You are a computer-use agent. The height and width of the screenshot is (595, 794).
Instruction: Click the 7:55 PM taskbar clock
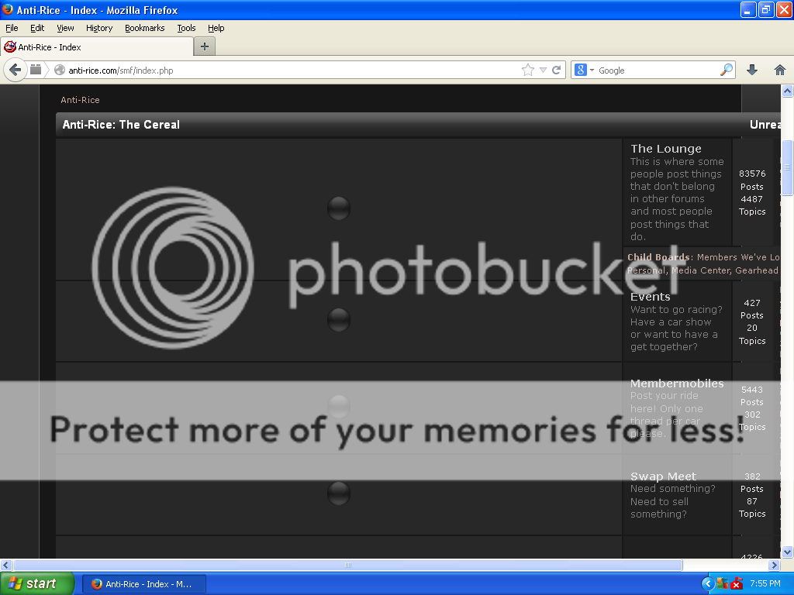click(x=765, y=583)
